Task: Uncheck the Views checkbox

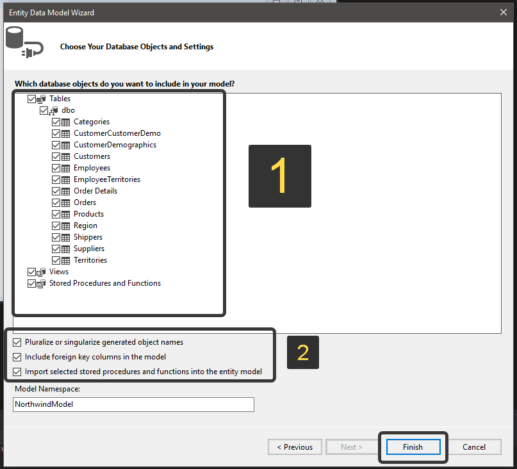Action: click(x=31, y=272)
